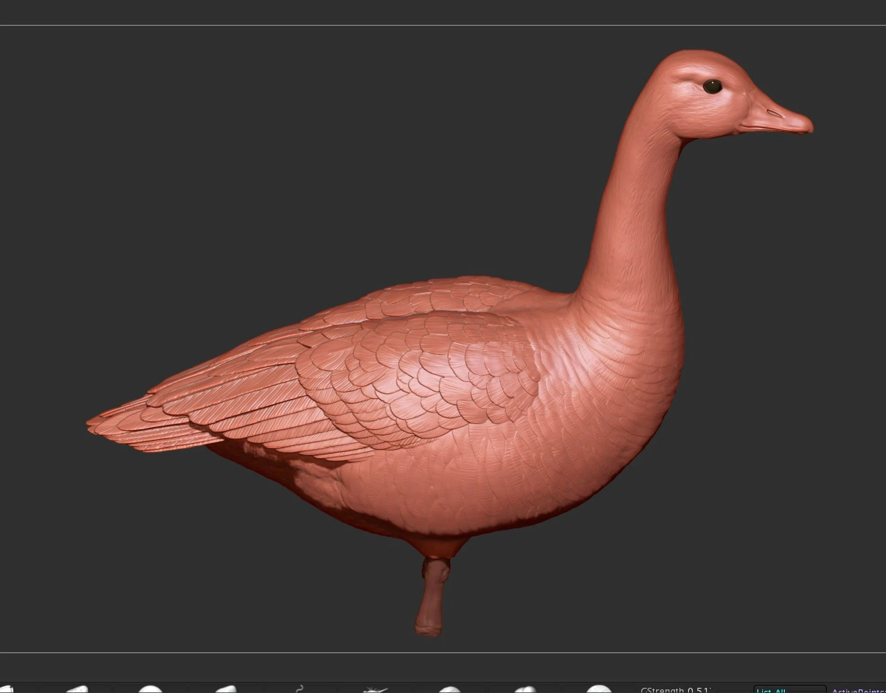Click the goose model's black eye

pyautogui.click(x=712, y=87)
